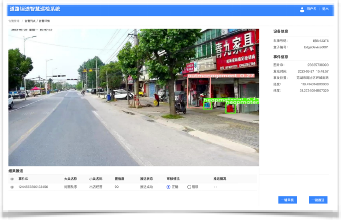Click the 推送状态 column header
This screenshot has height=220, width=341.
coord(147,179)
